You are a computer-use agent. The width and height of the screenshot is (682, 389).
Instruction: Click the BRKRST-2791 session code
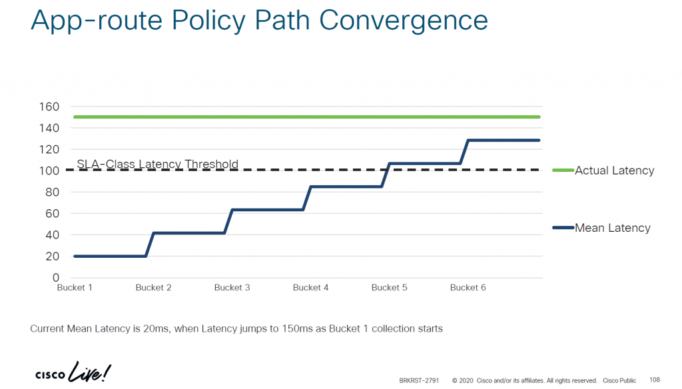point(419,380)
